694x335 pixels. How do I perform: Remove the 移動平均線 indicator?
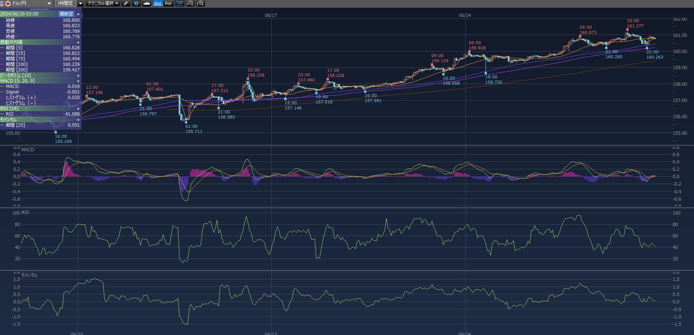(78, 42)
